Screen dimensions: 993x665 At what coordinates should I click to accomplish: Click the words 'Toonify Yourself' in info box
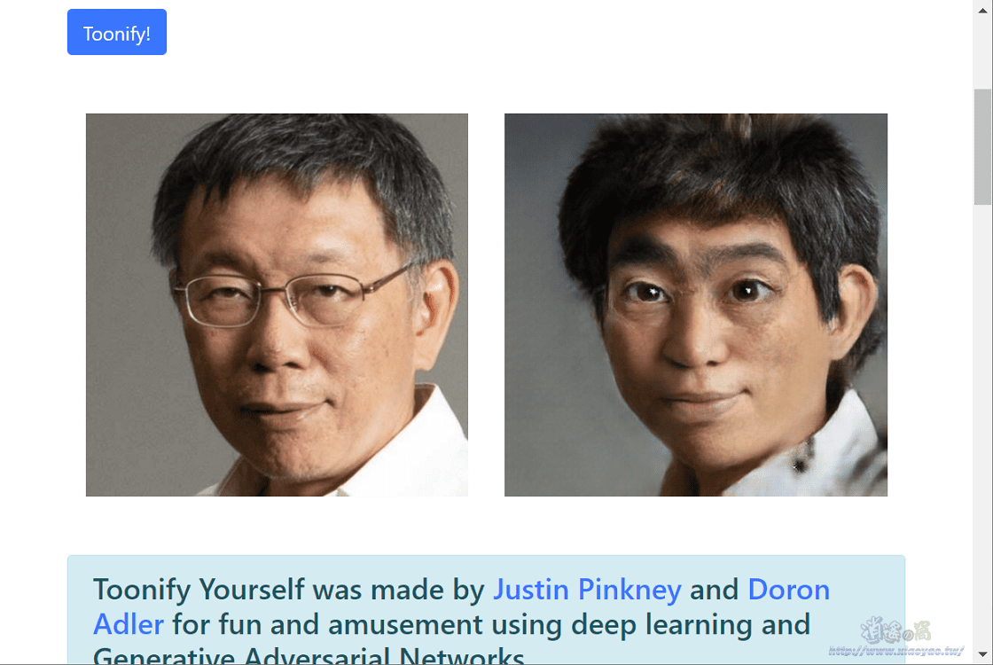tap(199, 590)
